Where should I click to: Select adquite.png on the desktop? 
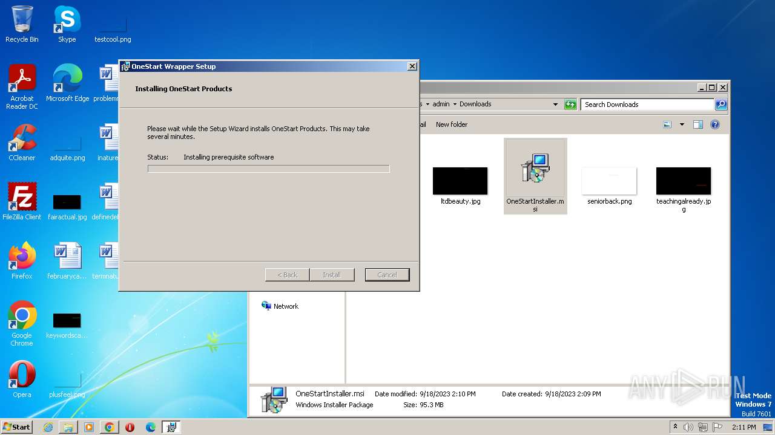point(67,149)
